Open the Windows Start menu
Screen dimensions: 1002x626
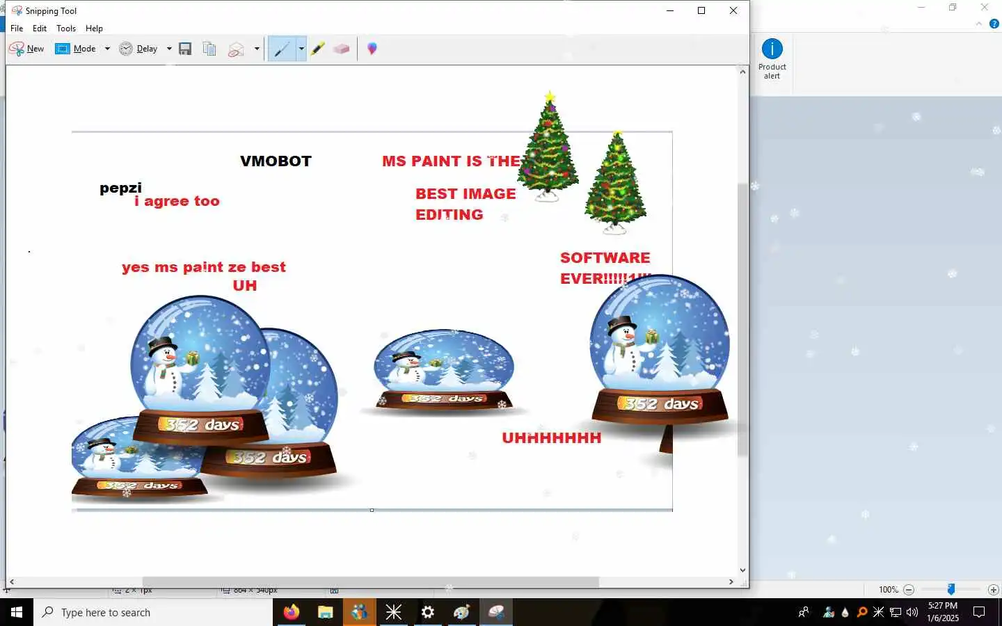click(17, 612)
